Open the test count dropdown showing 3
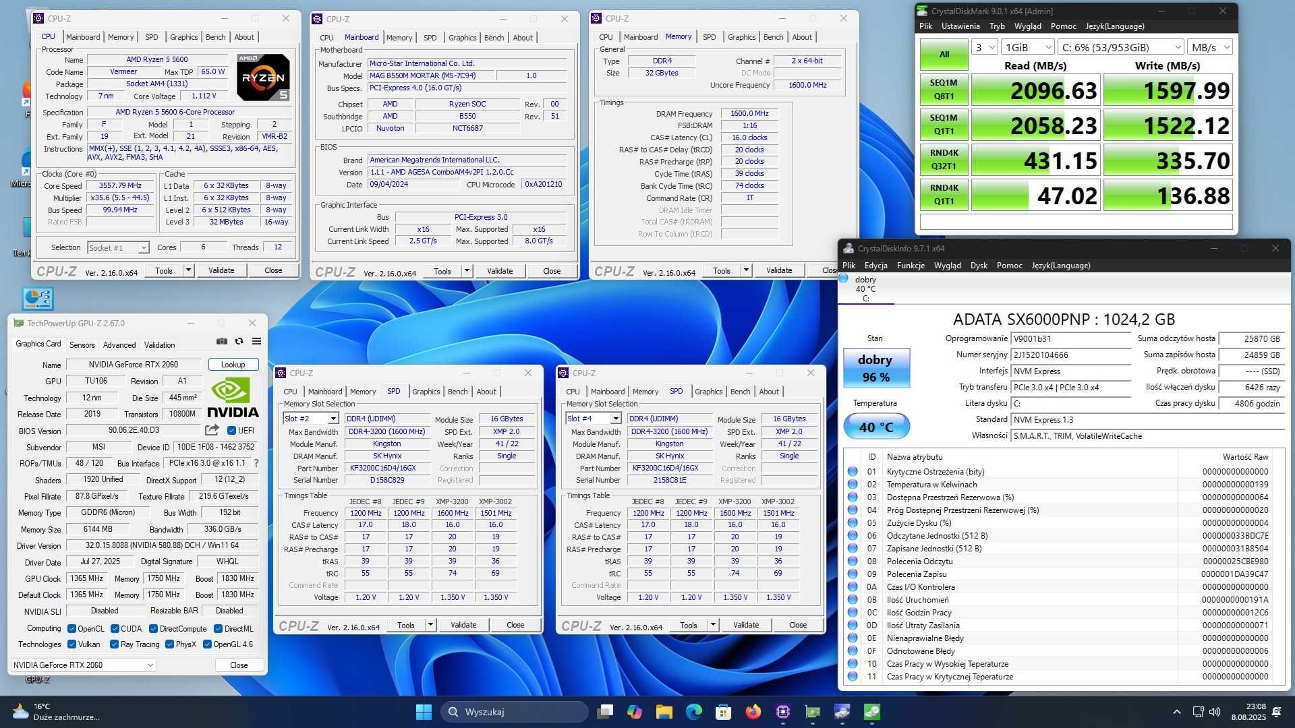The image size is (1295, 728). [985, 47]
